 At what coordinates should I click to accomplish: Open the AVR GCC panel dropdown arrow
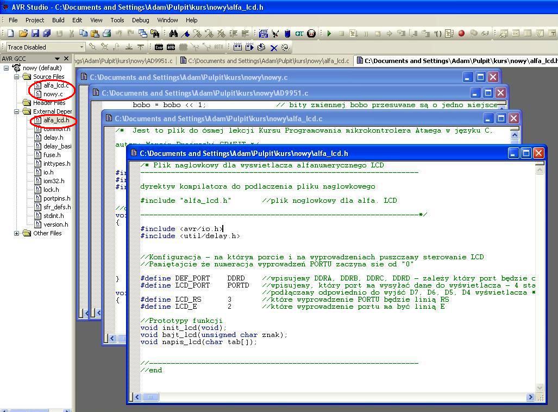point(57,59)
